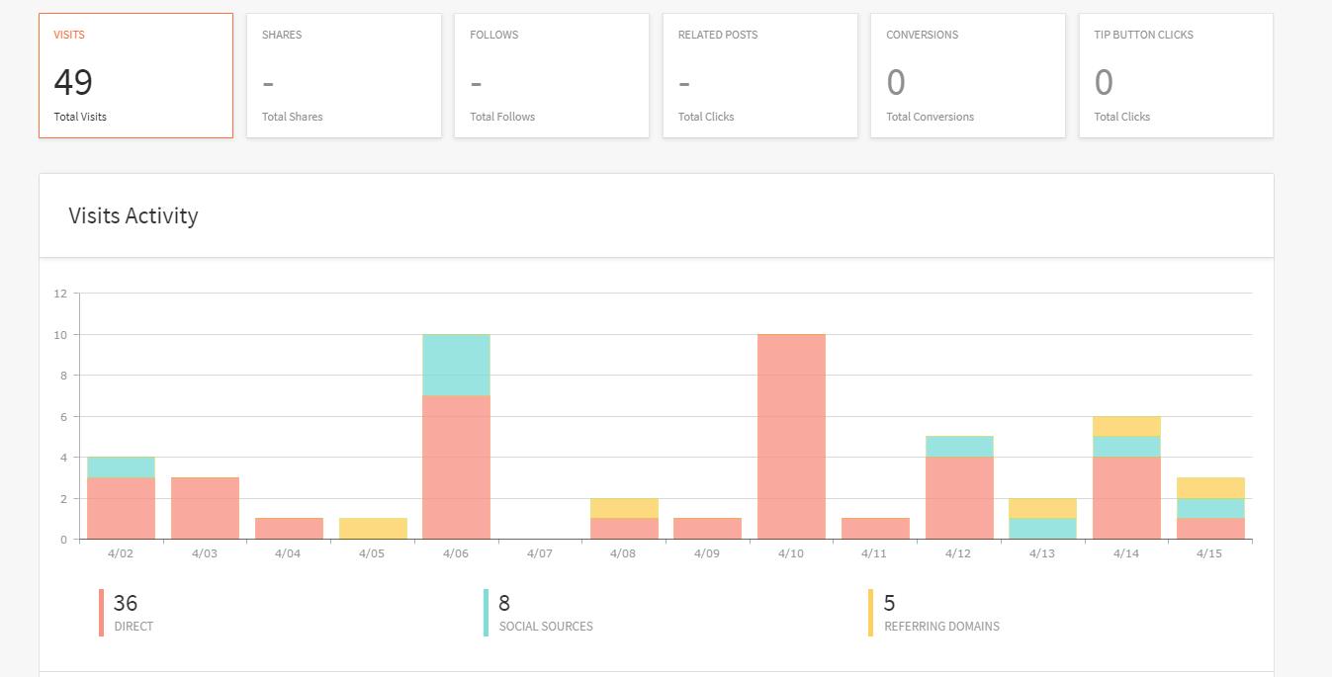Image resolution: width=1332 pixels, height=677 pixels.
Task: Open the Shares metric card
Action: pos(343,76)
